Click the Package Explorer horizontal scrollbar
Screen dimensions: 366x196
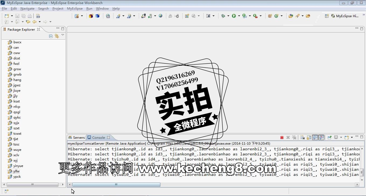click(33, 184)
